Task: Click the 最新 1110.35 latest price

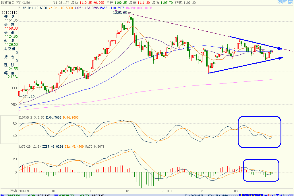Action: click(x=81, y=3)
